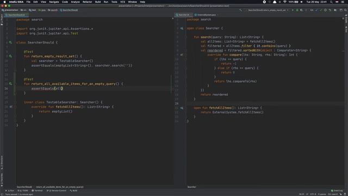This screenshot has width=348, height=196.
Task: Click the search folder breadcrumb in navigation bar
Action: [53, 10]
